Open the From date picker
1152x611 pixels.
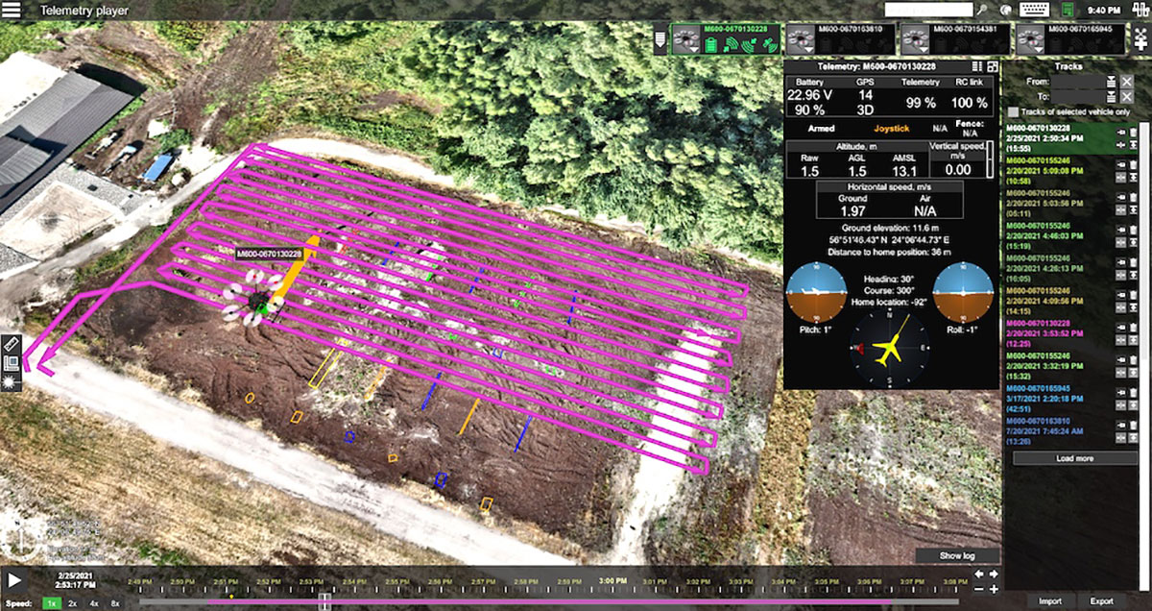(1111, 82)
